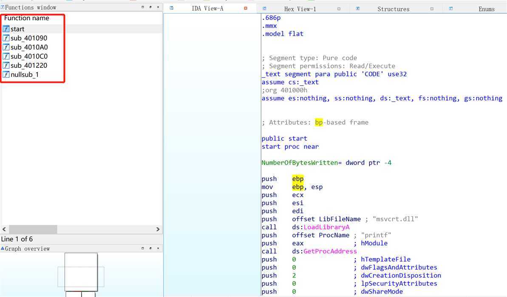This screenshot has width=507, height=297.
Task: Click the function icon beside sub_401220
Action: pos(6,65)
